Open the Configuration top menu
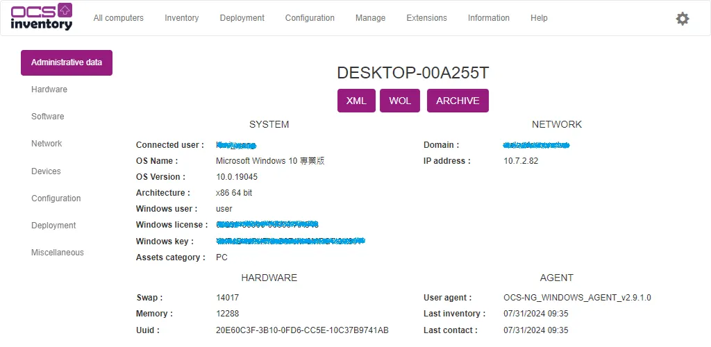Image resolution: width=711 pixels, height=347 pixels. coord(310,18)
